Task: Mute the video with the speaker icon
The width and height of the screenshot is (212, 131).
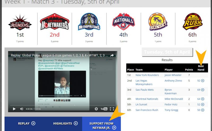Action: pos(21,109)
